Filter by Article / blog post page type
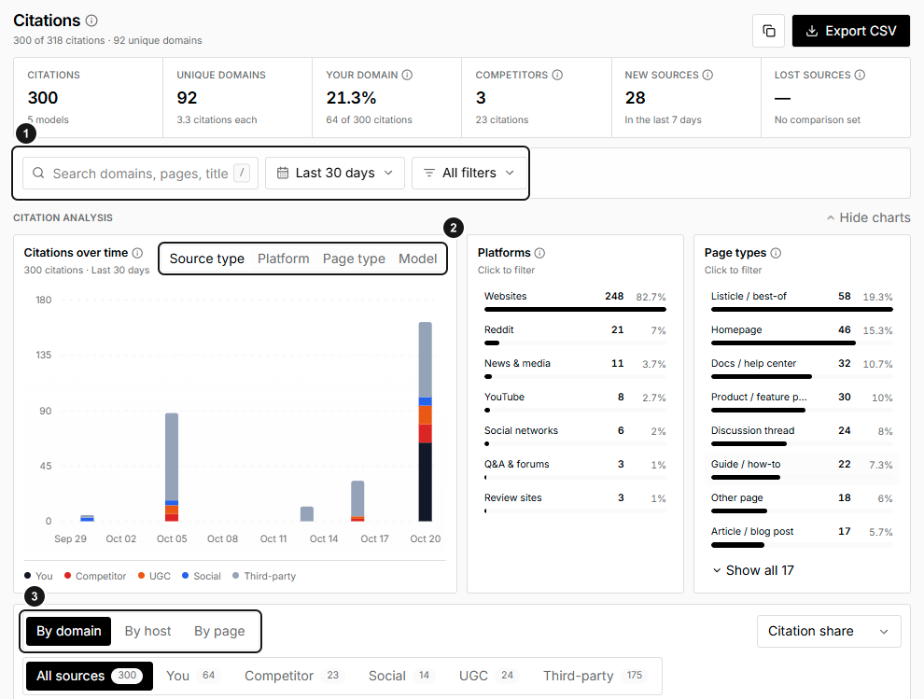The width and height of the screenshot is (924, 699). click(802, 536)
